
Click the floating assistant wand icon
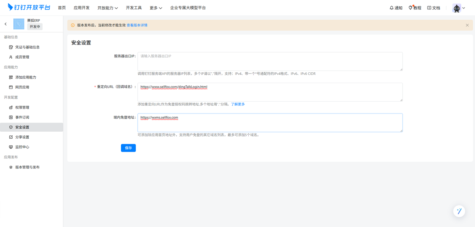coord(459,211)
